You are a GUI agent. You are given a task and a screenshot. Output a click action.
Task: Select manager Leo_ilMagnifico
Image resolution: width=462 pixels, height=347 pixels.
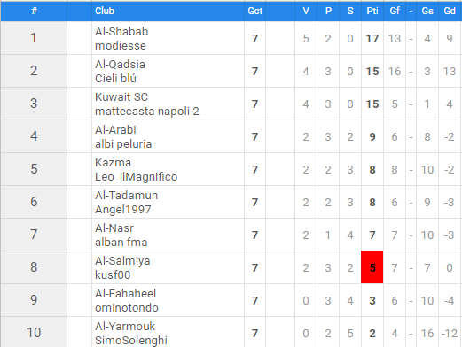click(x=136, y=177)
